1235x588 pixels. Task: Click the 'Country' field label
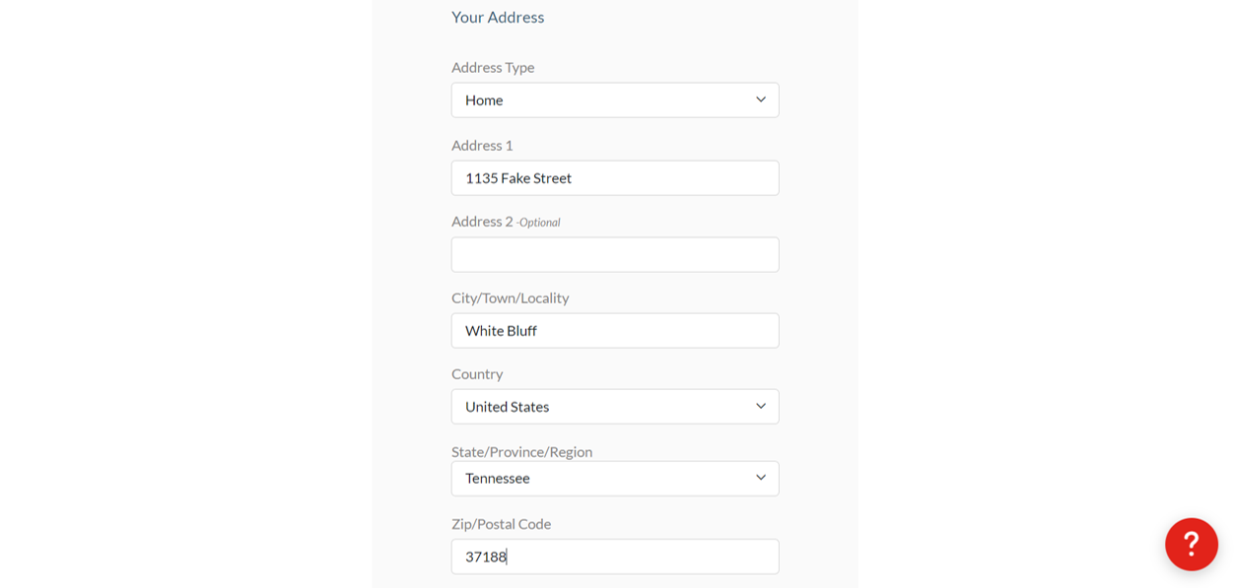point(477,373)
